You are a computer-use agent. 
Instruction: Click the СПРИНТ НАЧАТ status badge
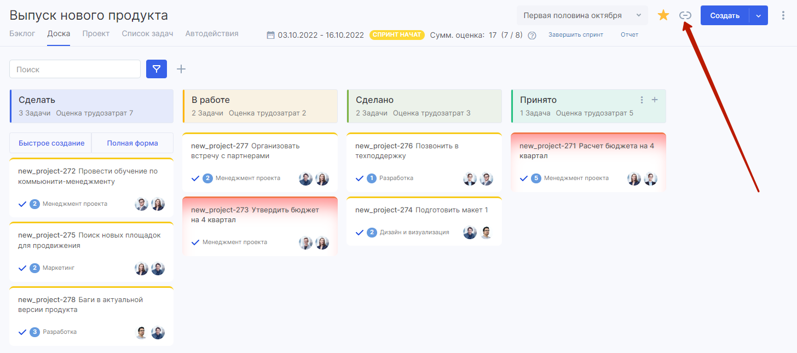(x=397, y=34)
